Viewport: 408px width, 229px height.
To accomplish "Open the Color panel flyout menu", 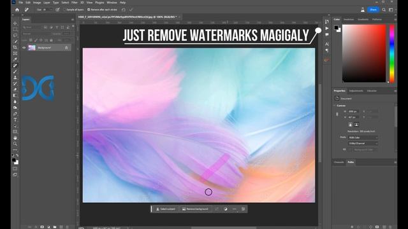I will pos(395,20).
